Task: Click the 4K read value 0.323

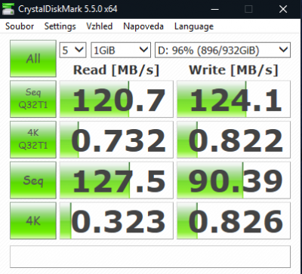Action: [116, 220]
